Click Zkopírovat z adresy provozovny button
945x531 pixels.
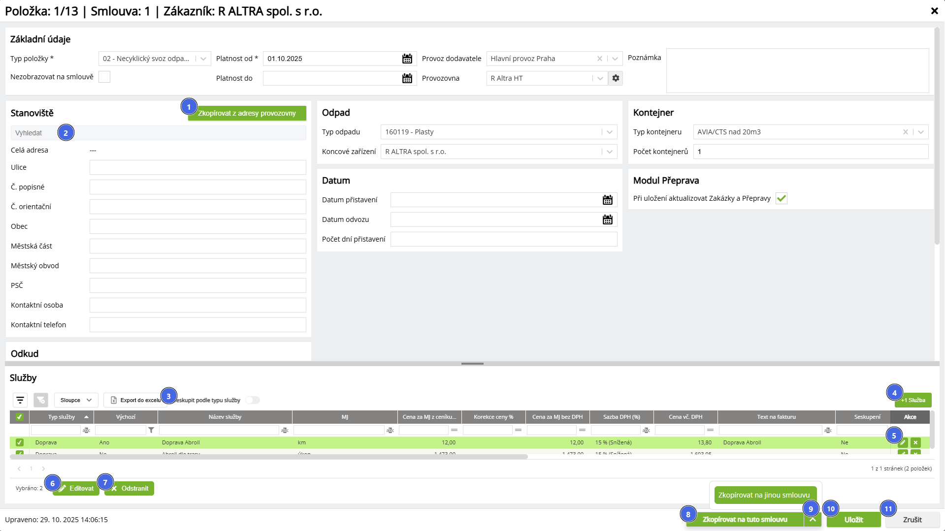pyautogui.click(x=247, y=113)
